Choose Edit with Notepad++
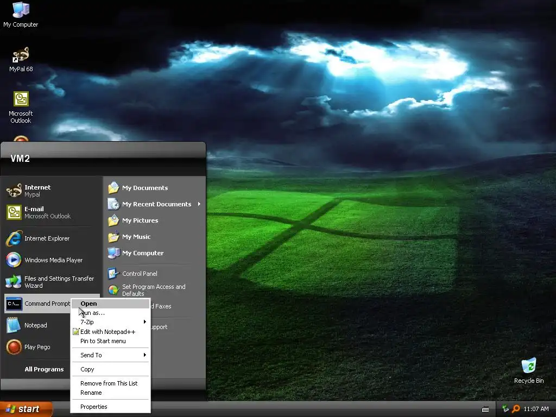The image size is (556, 417). pyautogui.click(x=111, y=332)
